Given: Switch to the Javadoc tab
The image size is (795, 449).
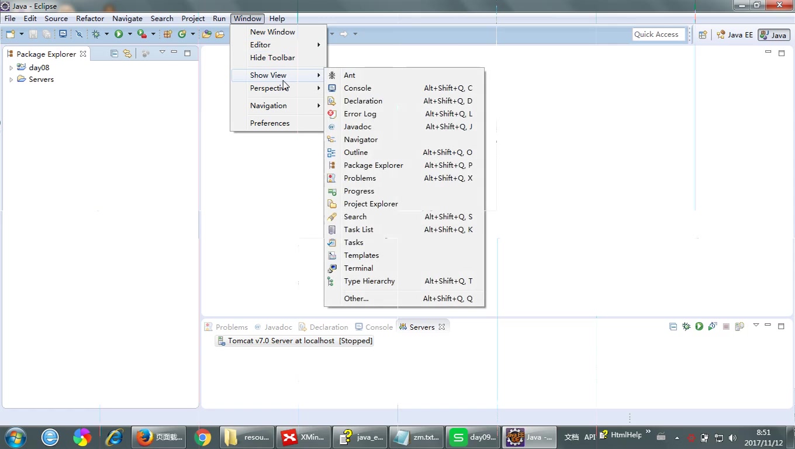Looking at the screenshot, I should [x=273, y=327].
